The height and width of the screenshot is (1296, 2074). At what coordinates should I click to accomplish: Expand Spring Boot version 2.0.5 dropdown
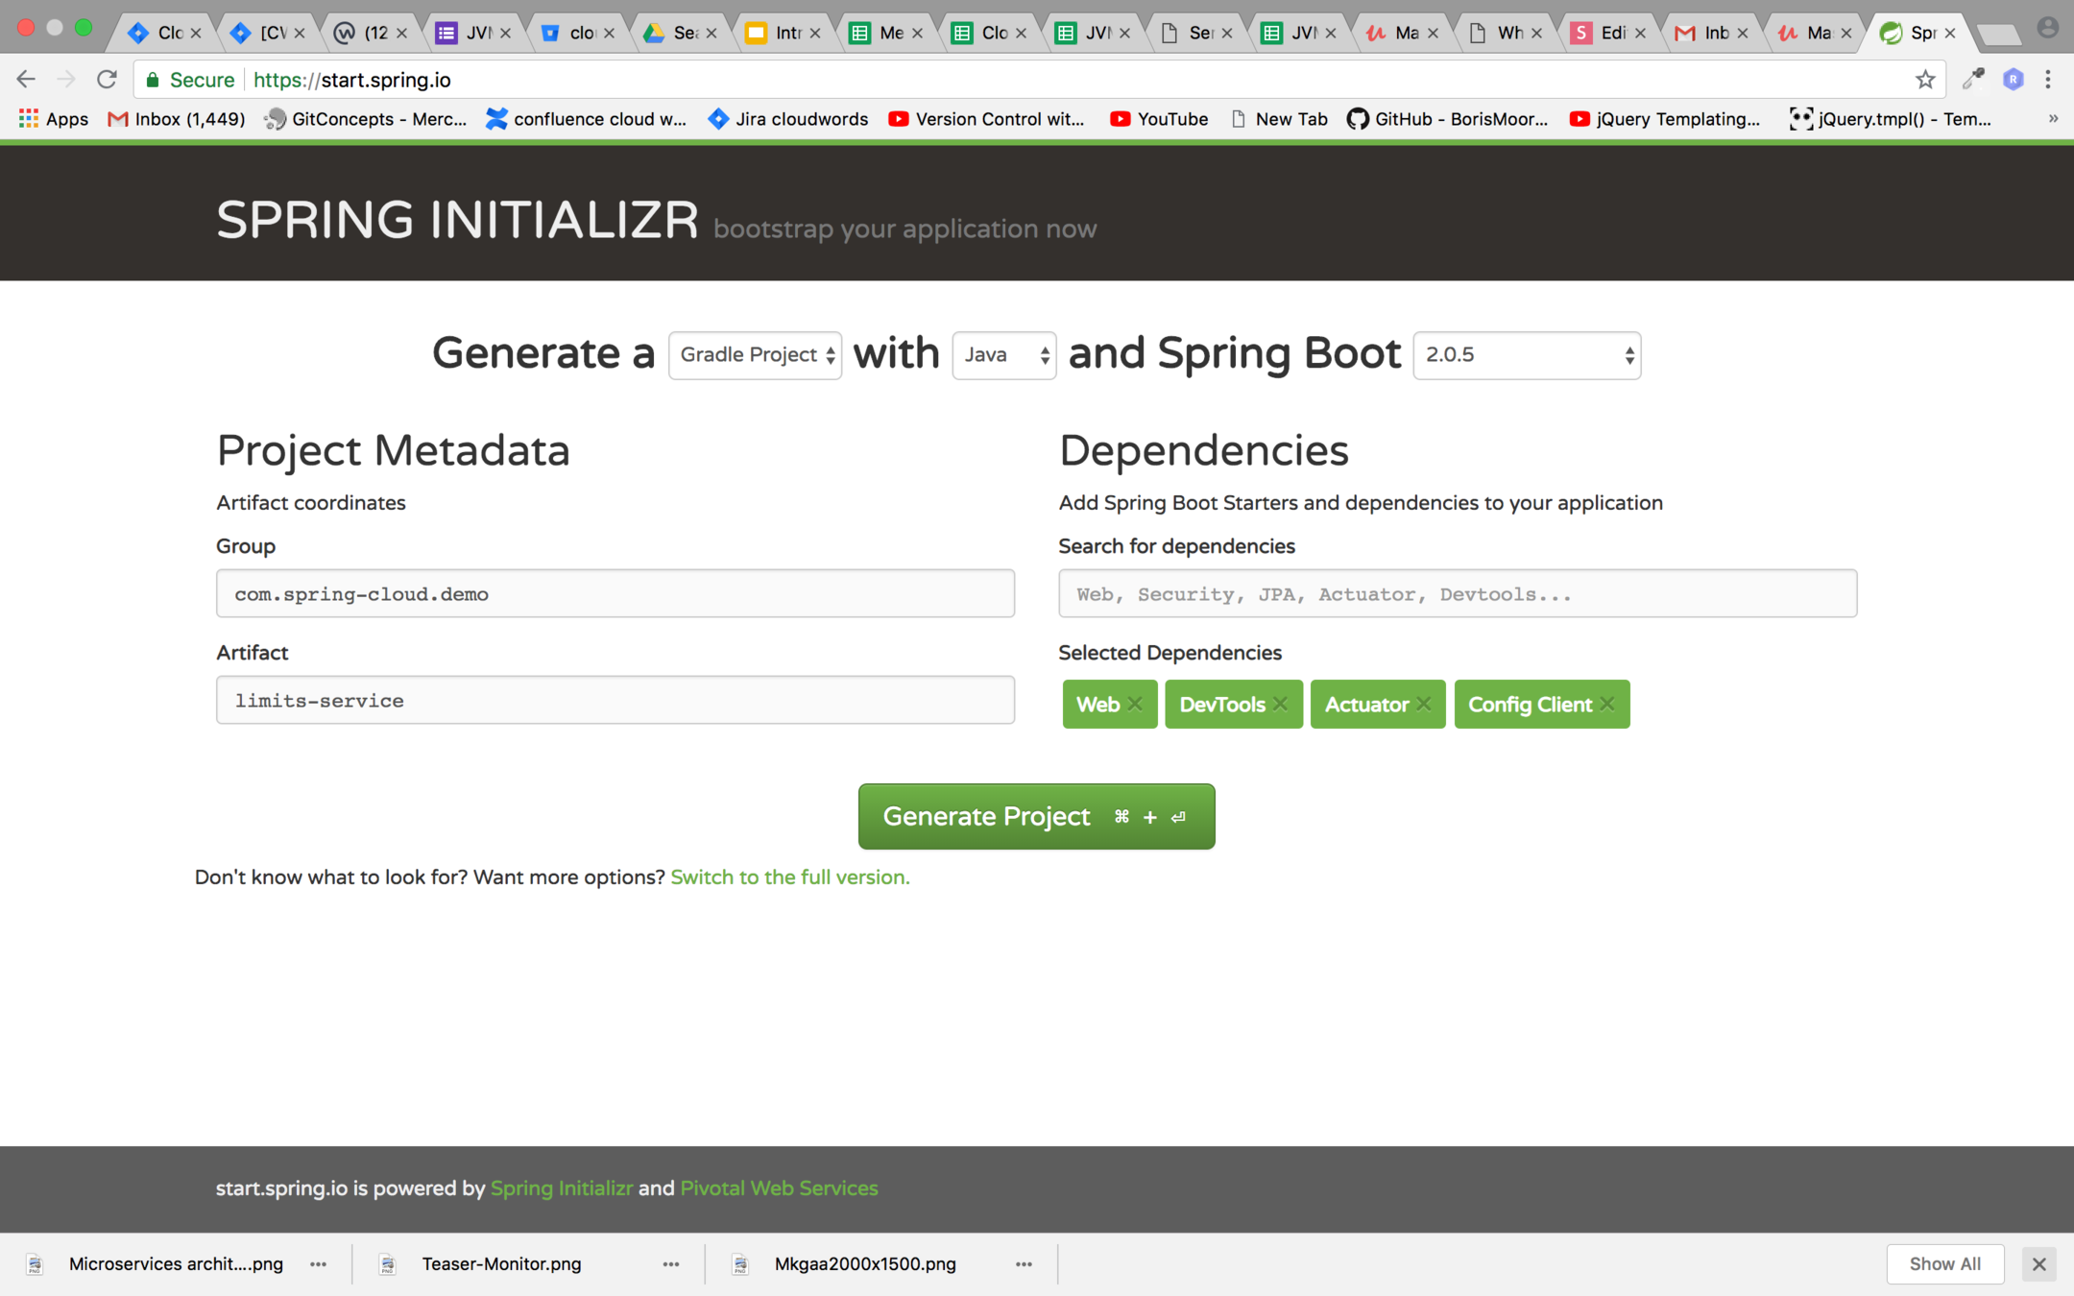(1527, 355)
